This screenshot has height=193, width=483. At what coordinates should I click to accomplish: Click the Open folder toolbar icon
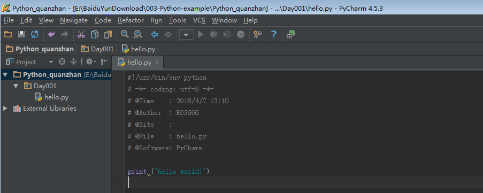pos(7,34)
